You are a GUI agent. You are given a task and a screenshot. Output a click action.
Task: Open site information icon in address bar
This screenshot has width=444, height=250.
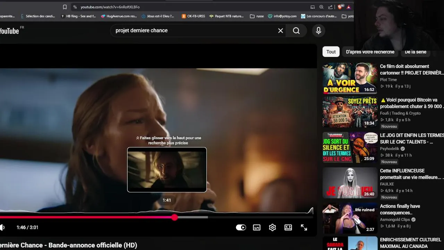coord(75,7)
